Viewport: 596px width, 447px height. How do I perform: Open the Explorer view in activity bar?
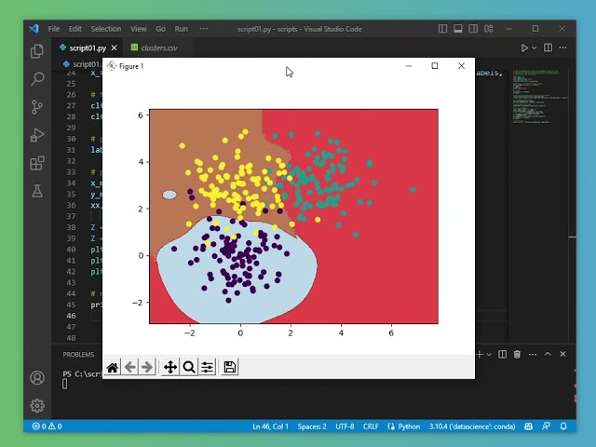click(x=37, y=51)
